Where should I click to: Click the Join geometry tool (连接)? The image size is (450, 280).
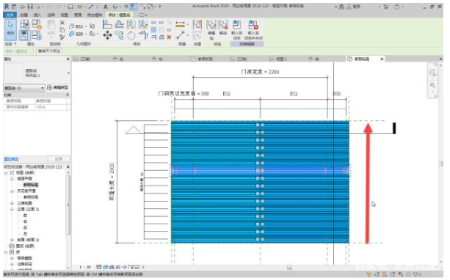coord(76,34)
